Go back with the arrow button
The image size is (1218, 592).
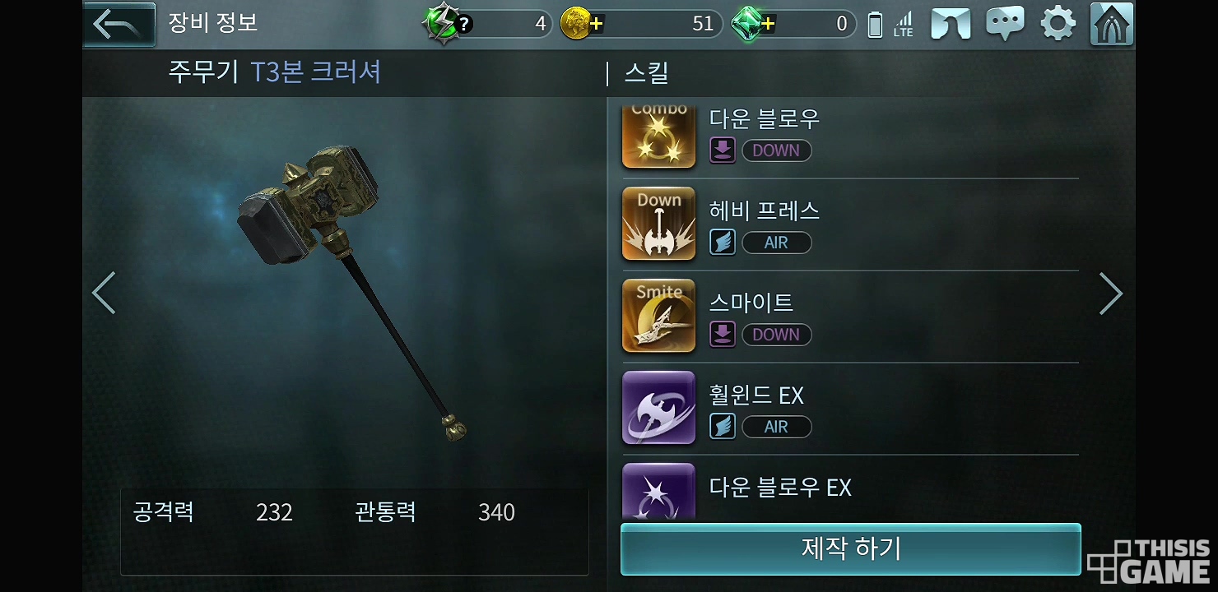[119, 24]
